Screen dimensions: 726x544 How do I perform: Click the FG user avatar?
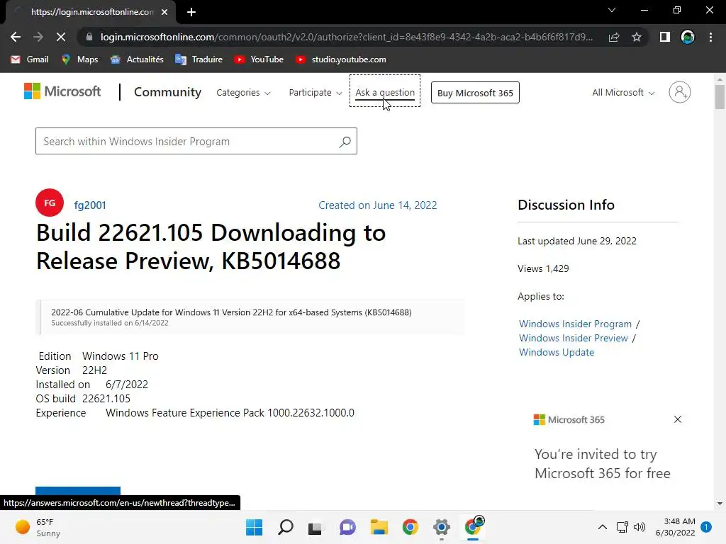[50, 203]
